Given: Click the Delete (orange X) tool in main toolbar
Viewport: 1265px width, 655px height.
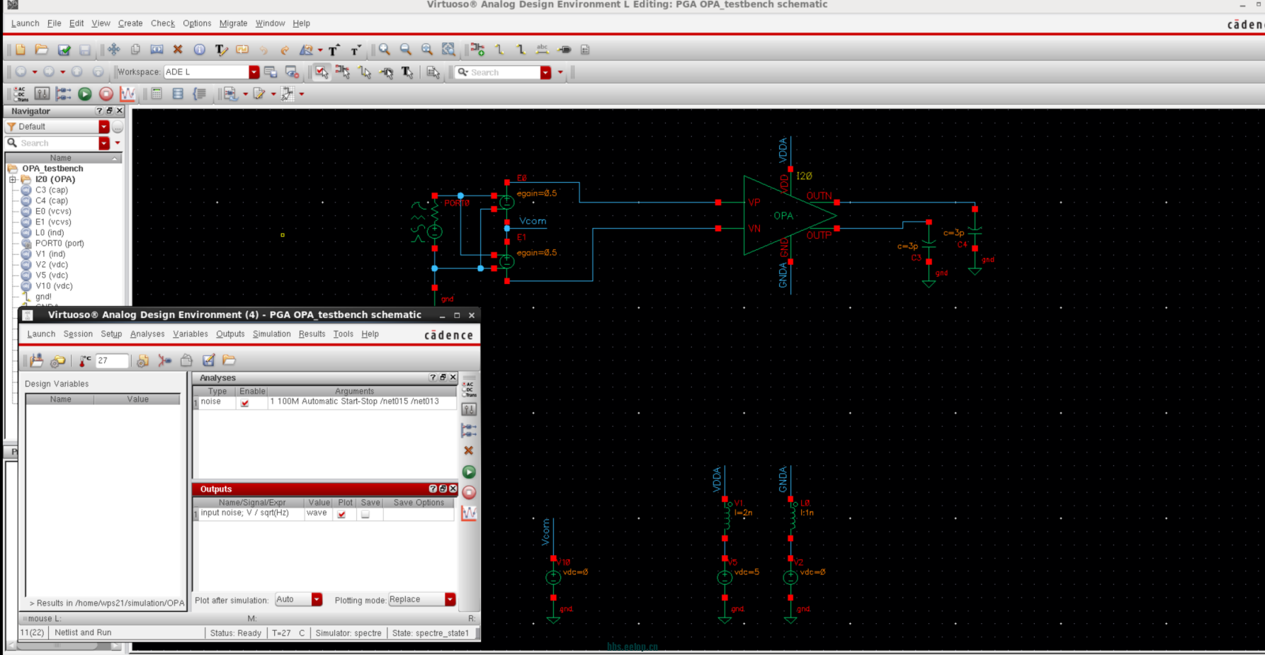Looking at the screenshot, I should point(178,50).
